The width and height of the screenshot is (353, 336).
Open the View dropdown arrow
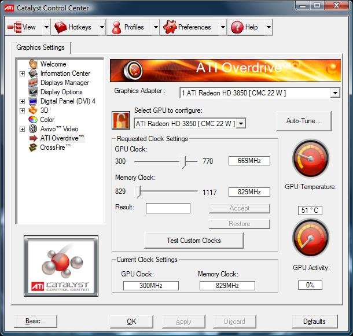tap(46, 27)
